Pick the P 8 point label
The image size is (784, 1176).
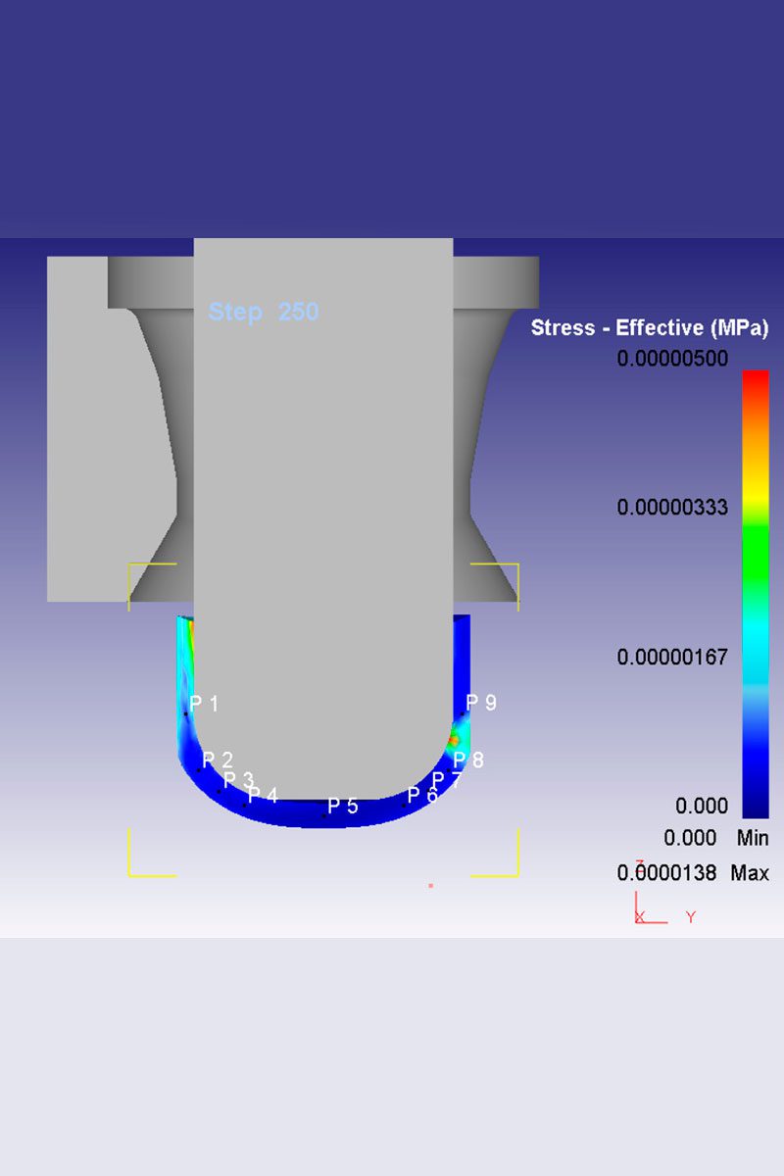tap(468, 760)
